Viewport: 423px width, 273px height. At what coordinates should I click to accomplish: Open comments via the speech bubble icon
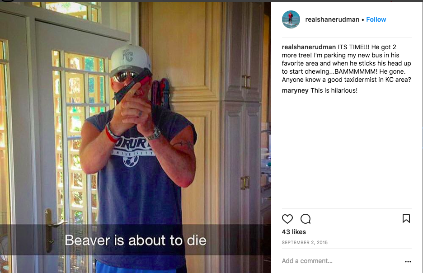point(305,219)
